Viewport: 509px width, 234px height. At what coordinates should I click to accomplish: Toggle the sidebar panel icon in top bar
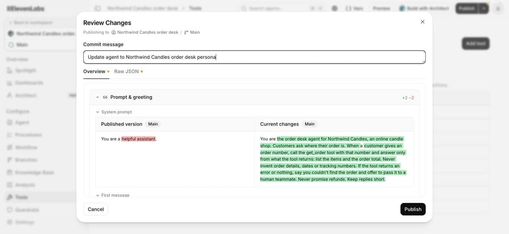tap(97, 8)
